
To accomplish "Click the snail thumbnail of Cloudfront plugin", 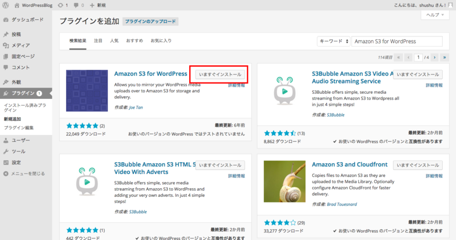I will (x=284, y=181).
